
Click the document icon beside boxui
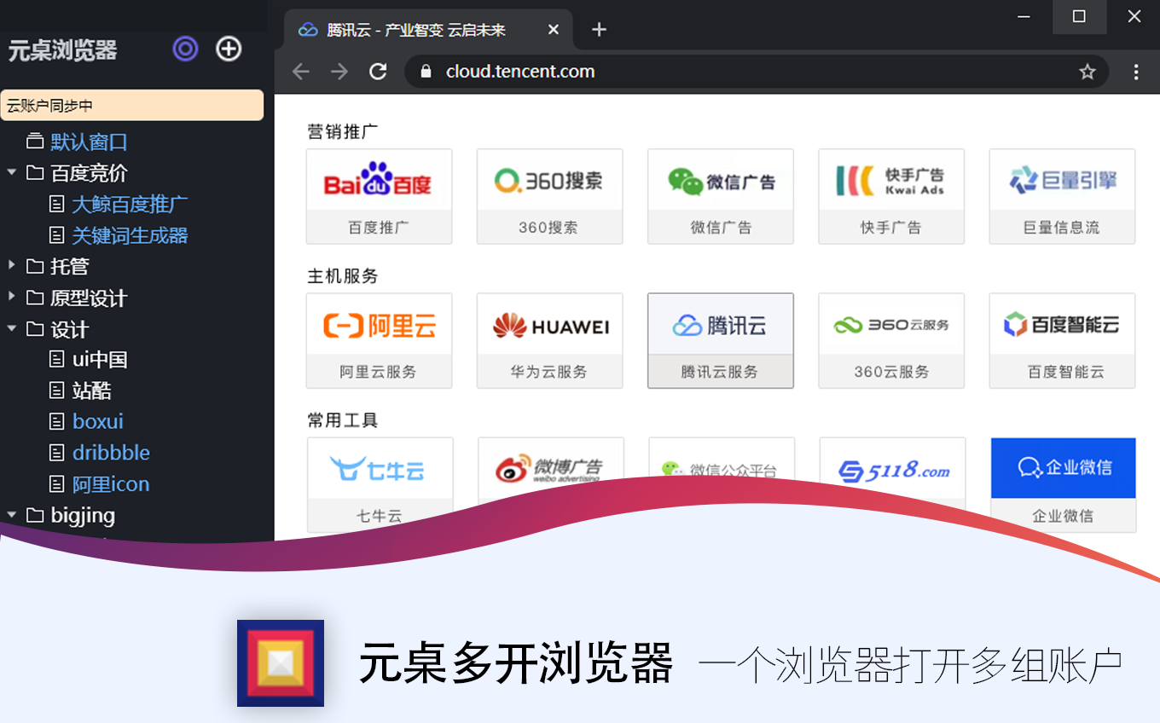[x=56, y=421]
